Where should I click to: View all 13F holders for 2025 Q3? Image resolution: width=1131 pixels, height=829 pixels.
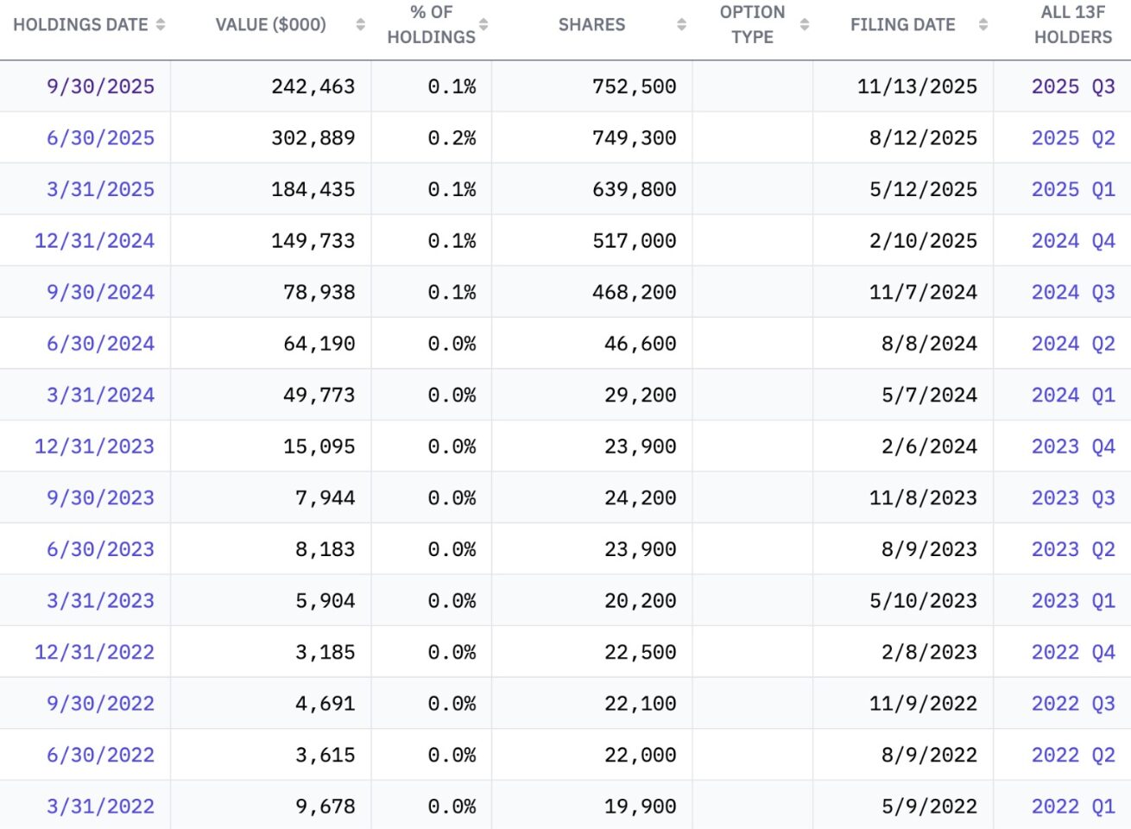click(1073, 86)
